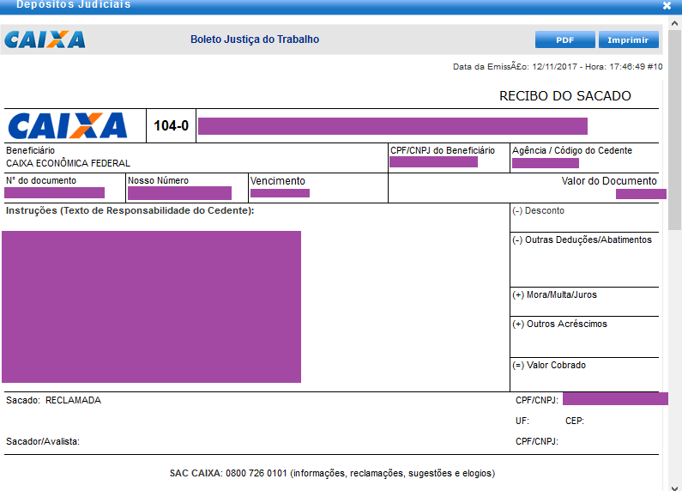Click the CAIXA ECONÔMICA FEDERAL beneficiary text
682x491 pixels.
[x=69, y=163]
